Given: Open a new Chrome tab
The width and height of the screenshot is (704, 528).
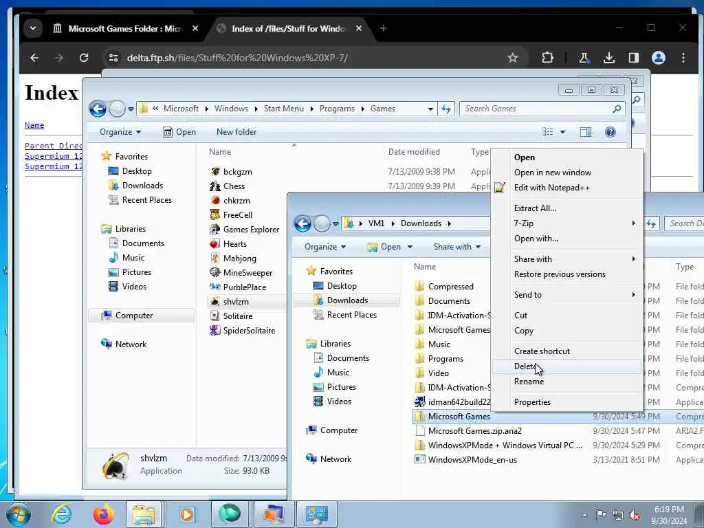Looking at the screenshot, I should tap(383, 28).
